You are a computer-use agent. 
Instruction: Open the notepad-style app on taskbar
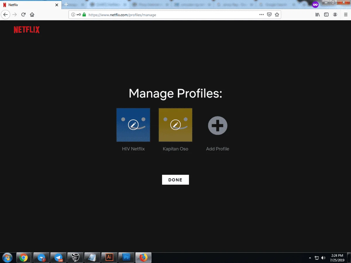[92, 258]
